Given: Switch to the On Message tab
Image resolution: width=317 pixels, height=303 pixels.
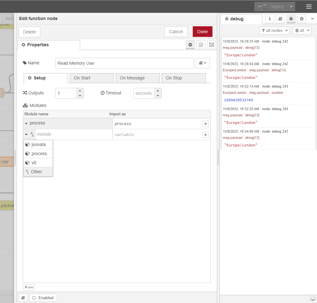Looking at the screenshot, I should tap(138, 78).
